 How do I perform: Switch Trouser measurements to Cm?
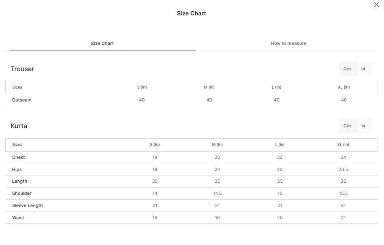pos(347,69)
